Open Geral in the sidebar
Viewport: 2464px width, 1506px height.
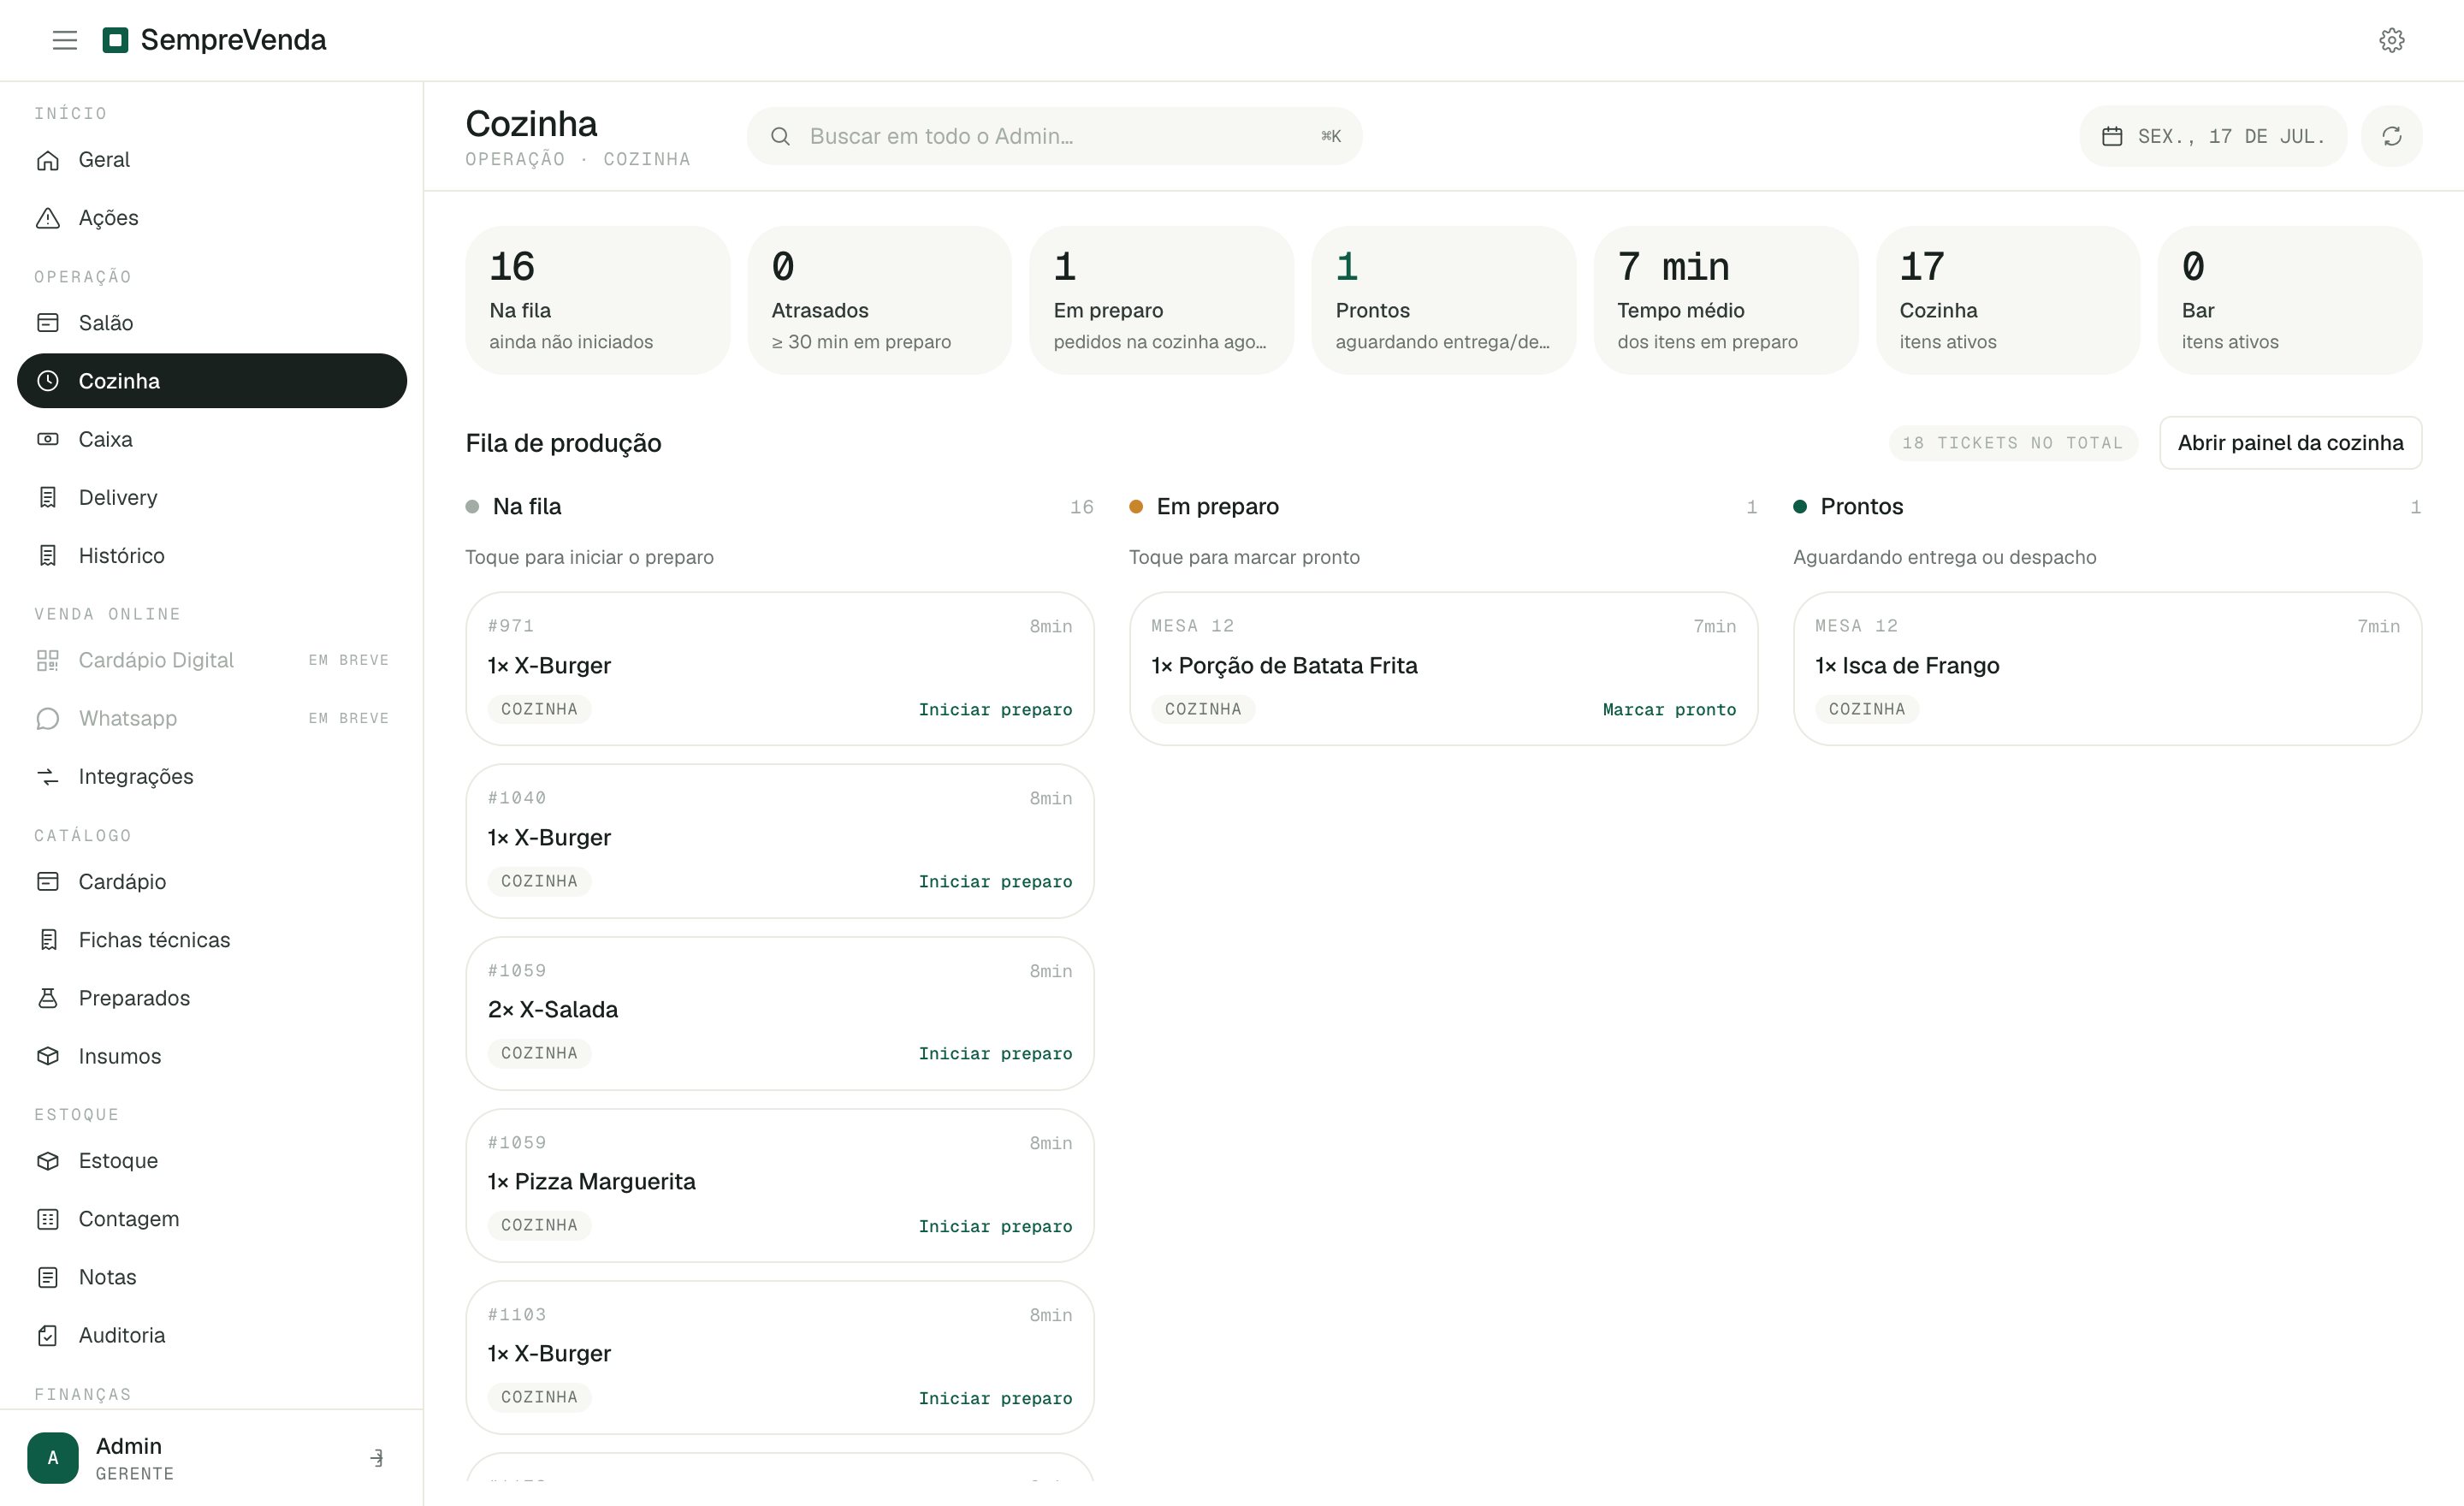tap(212, 160)
